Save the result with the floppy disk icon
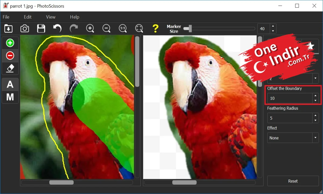 (x=41, y=28)
